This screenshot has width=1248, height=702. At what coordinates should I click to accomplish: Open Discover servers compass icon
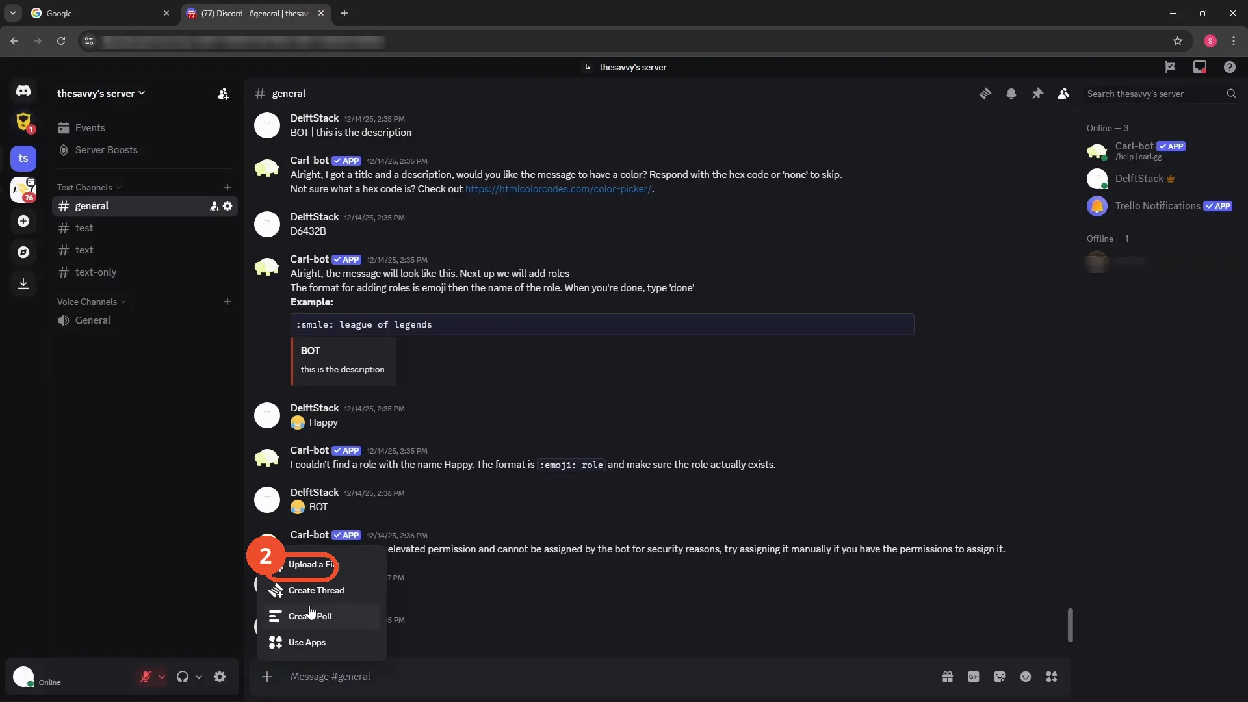(23, 252)
